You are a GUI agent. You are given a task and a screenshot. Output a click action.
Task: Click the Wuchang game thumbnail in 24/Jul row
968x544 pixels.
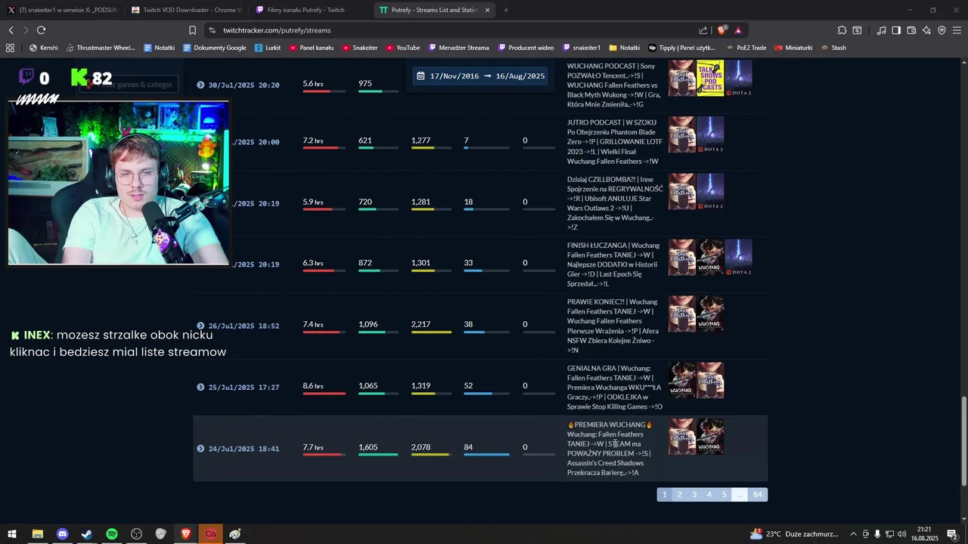[x=710, y=437]
